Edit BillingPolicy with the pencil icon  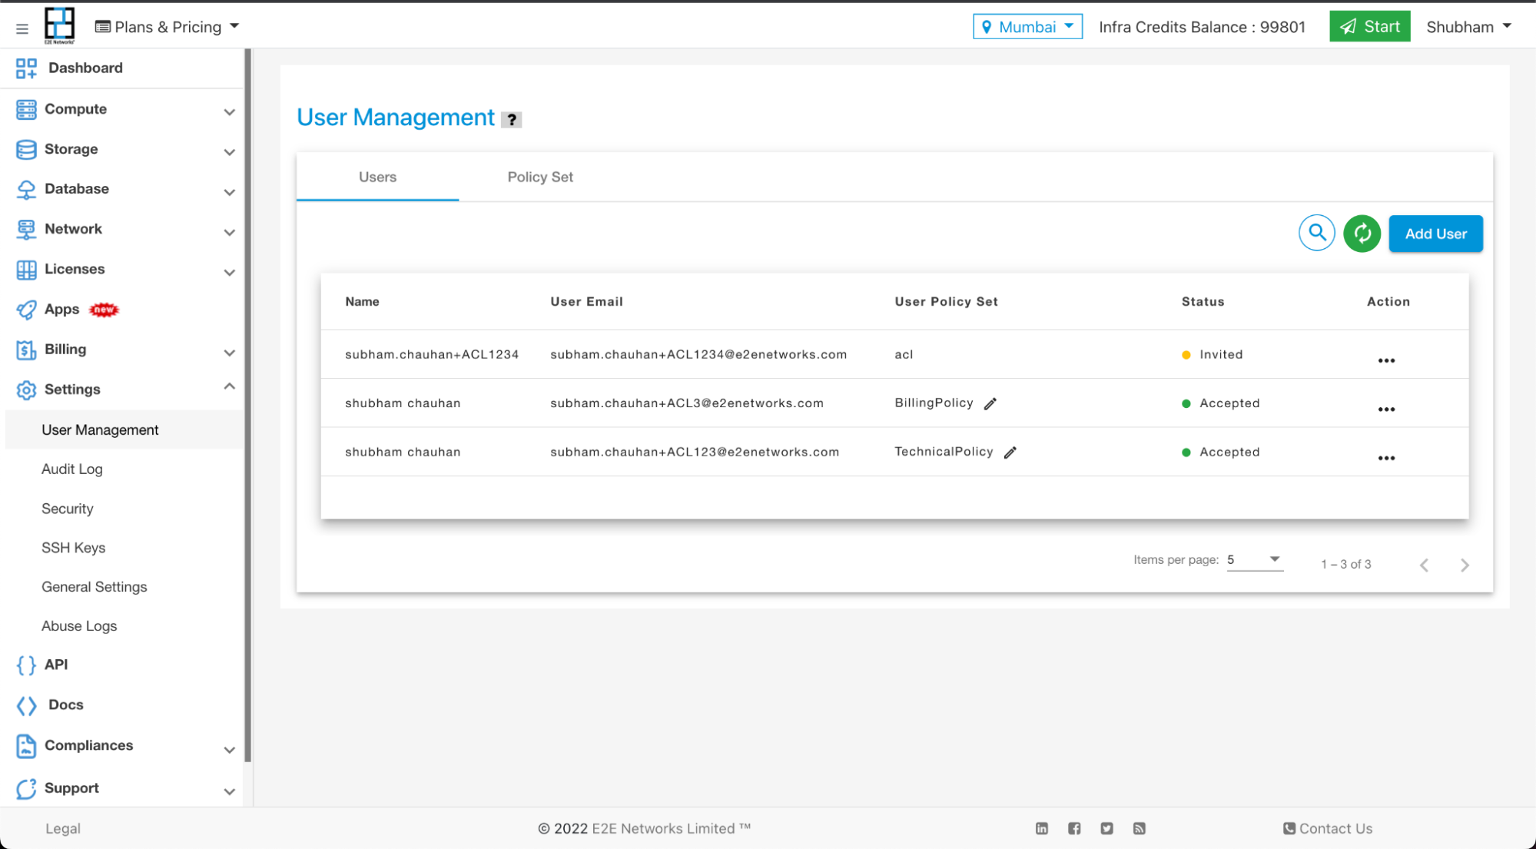tap(990, 403)
